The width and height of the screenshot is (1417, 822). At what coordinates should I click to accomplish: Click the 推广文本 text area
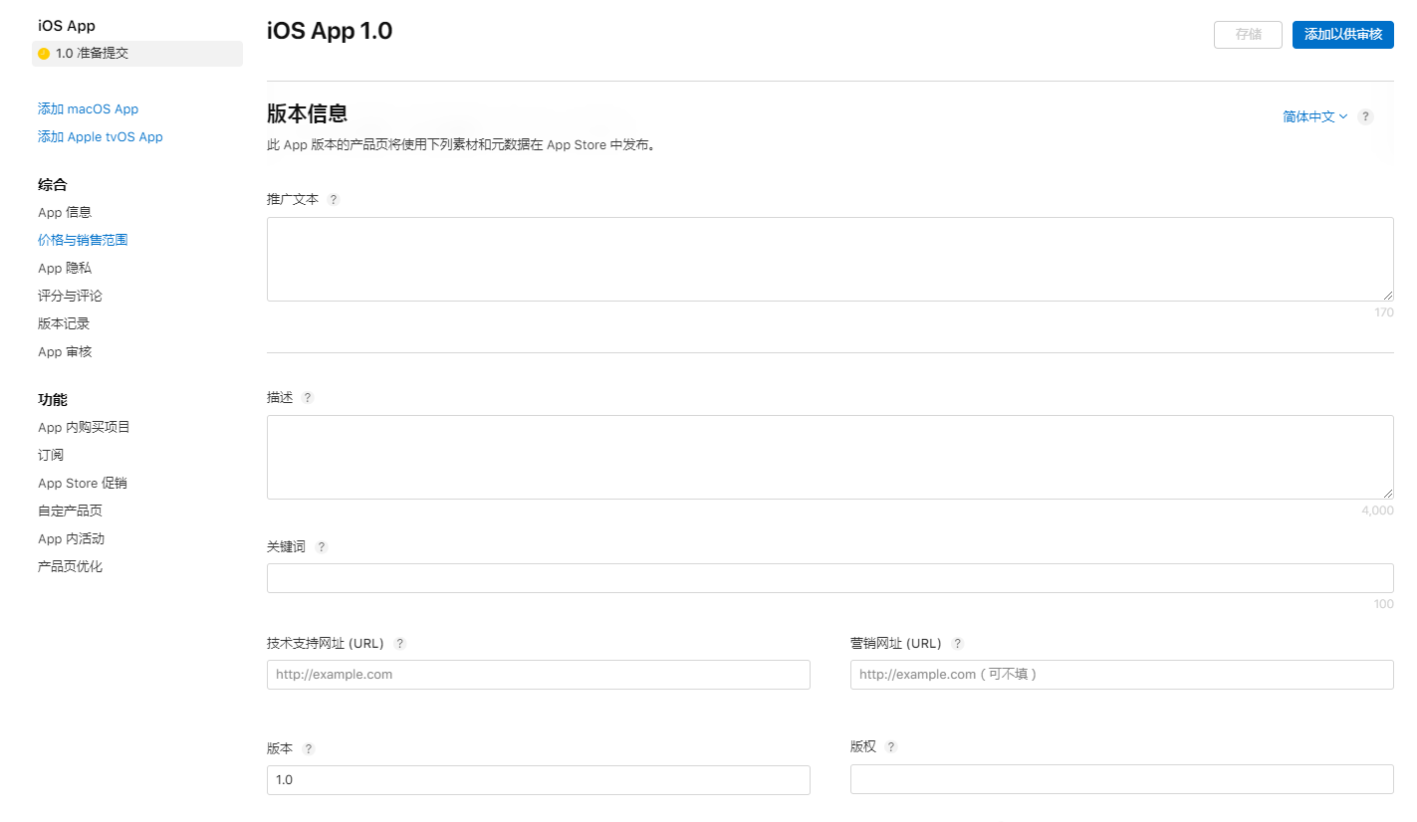pyautogui.click(x=830, y=259)
